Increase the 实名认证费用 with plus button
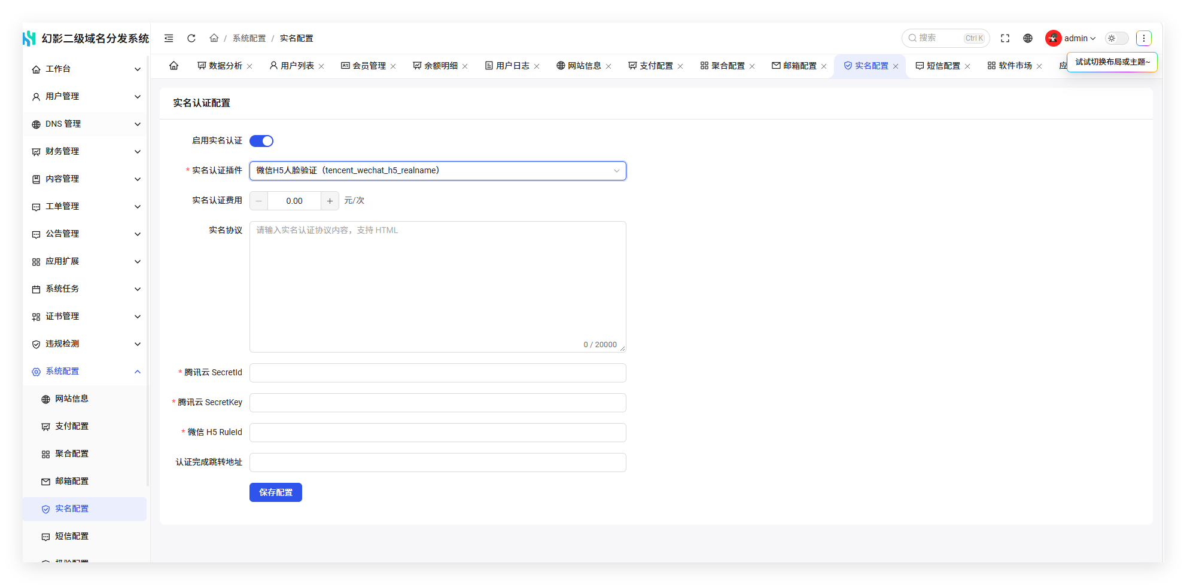The height and width of the screenshot is (585, 1187). click(330, 201)
